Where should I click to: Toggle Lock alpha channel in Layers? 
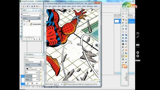pos(29,21)
